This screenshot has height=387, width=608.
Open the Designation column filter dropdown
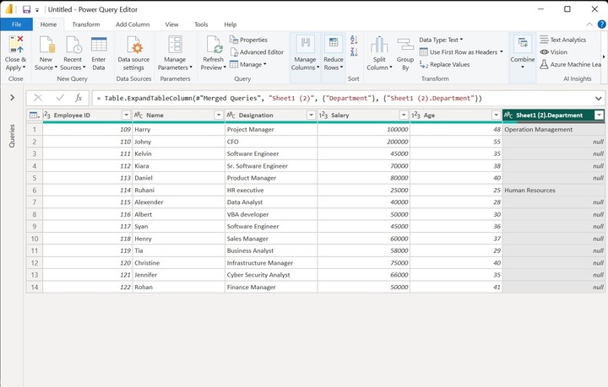coord(311,115)
